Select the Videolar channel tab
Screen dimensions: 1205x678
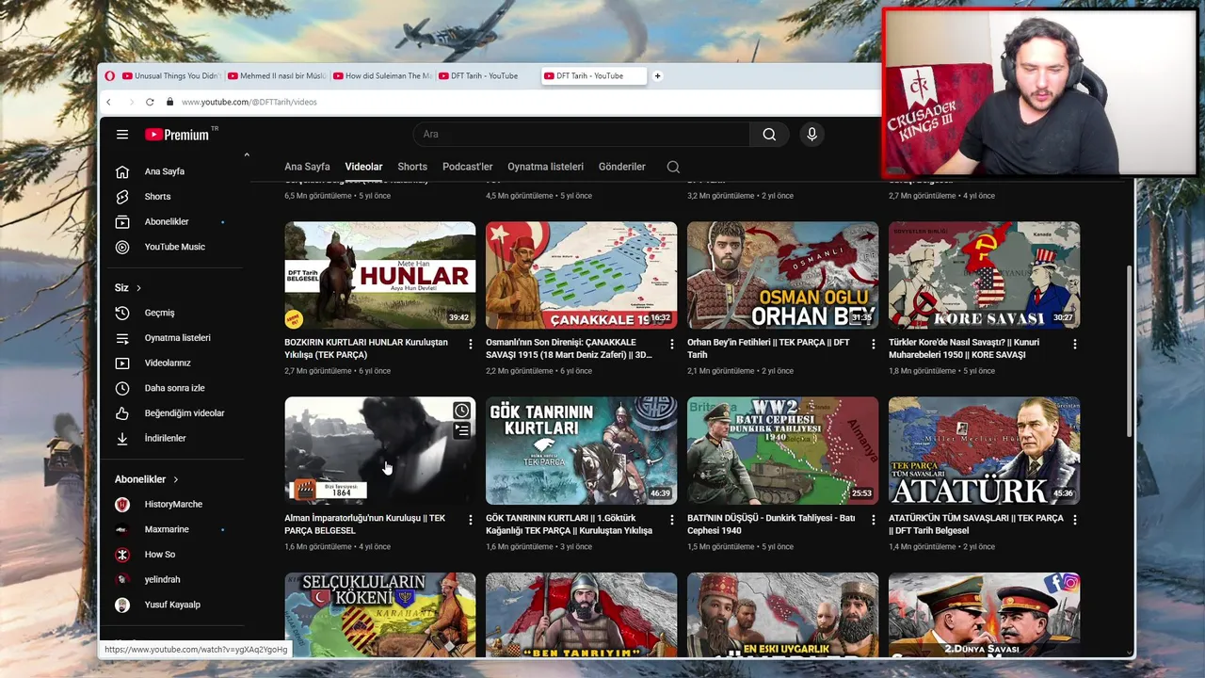(363, 167)
